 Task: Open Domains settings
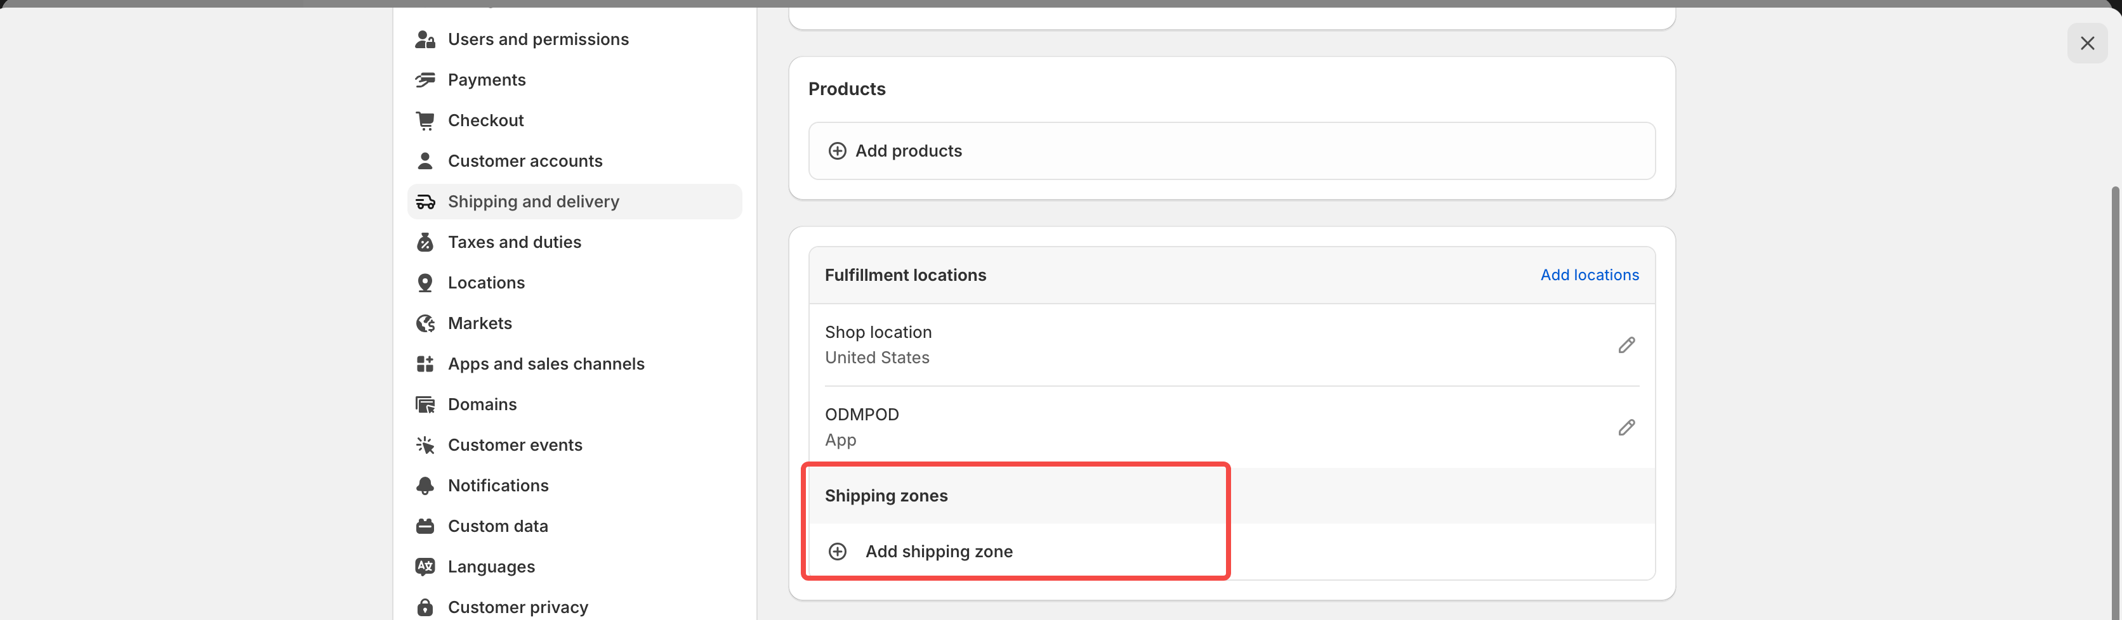(x=482, y=404)
